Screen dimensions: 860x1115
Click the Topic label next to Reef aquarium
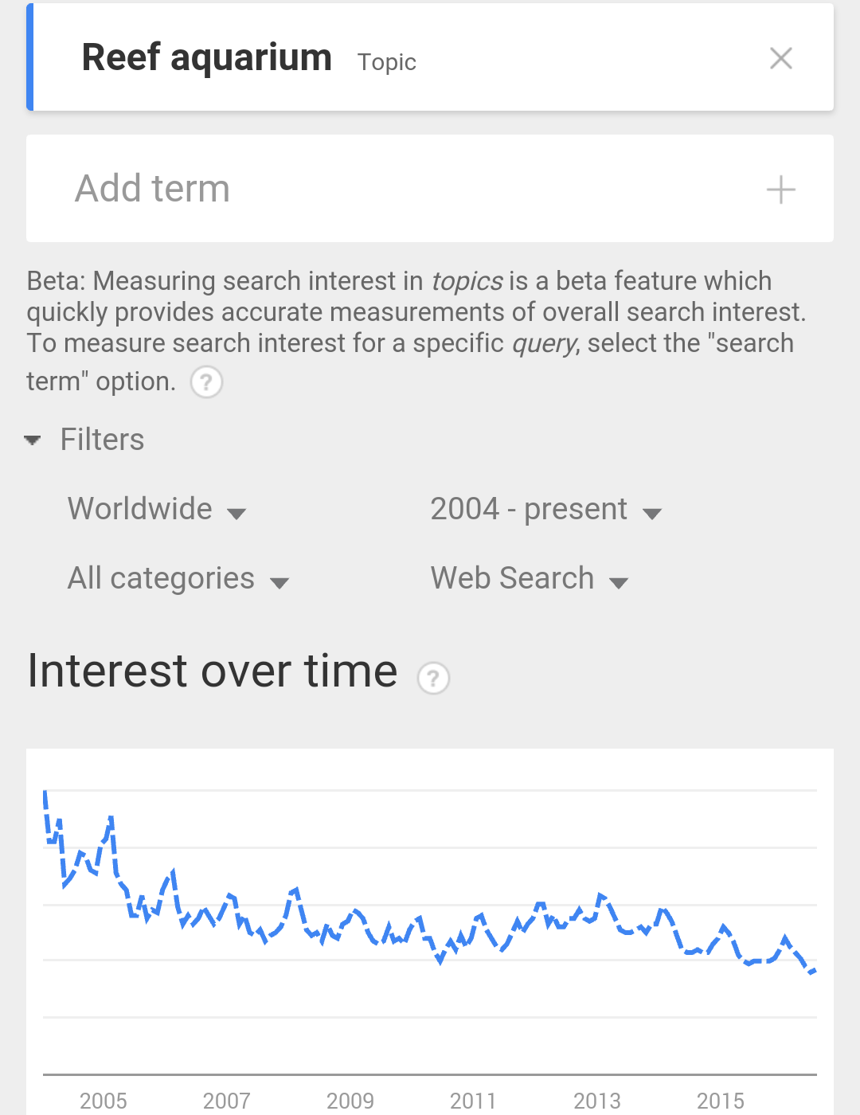point(387,62)
